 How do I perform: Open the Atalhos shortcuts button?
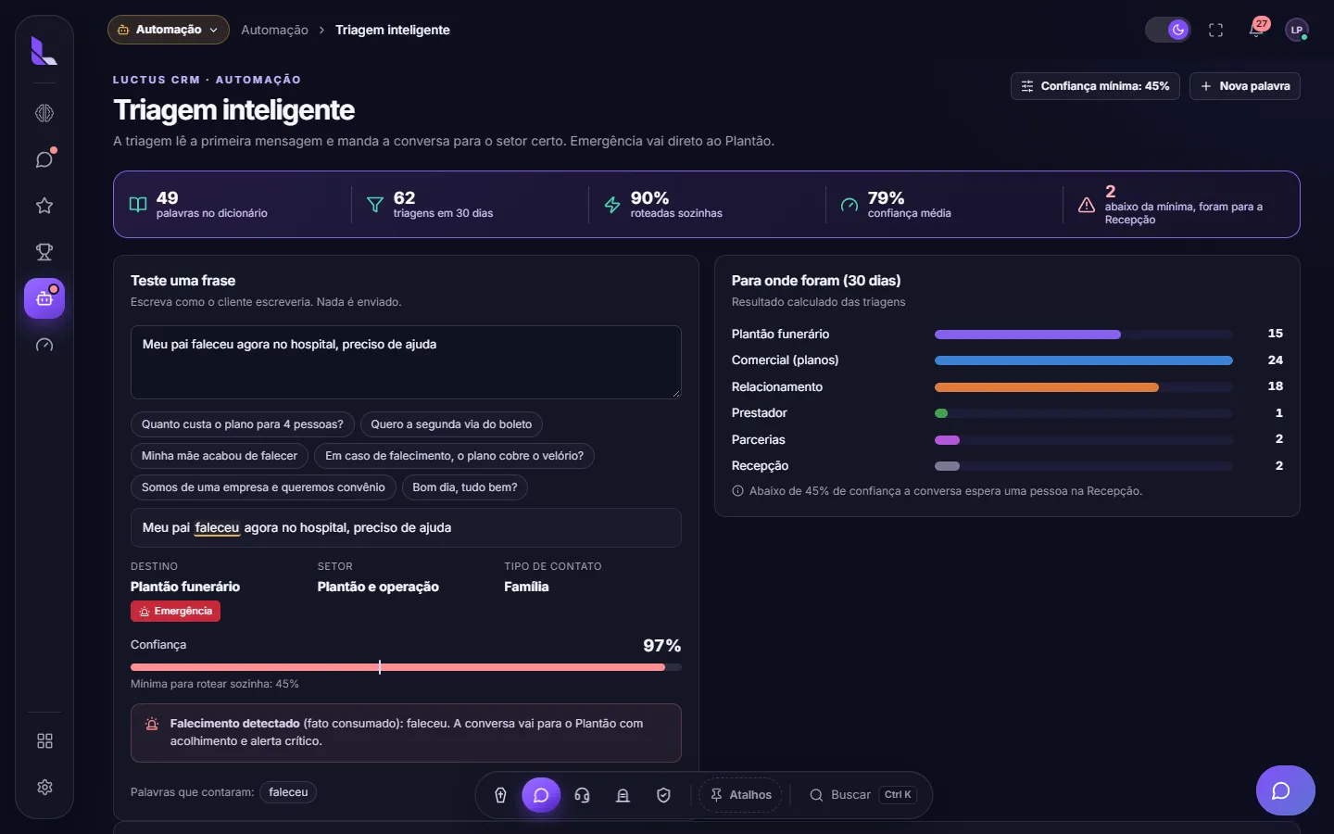click(x=740, y=795)
